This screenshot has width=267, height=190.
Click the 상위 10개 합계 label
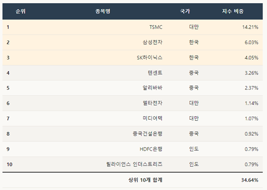point(145,180)
